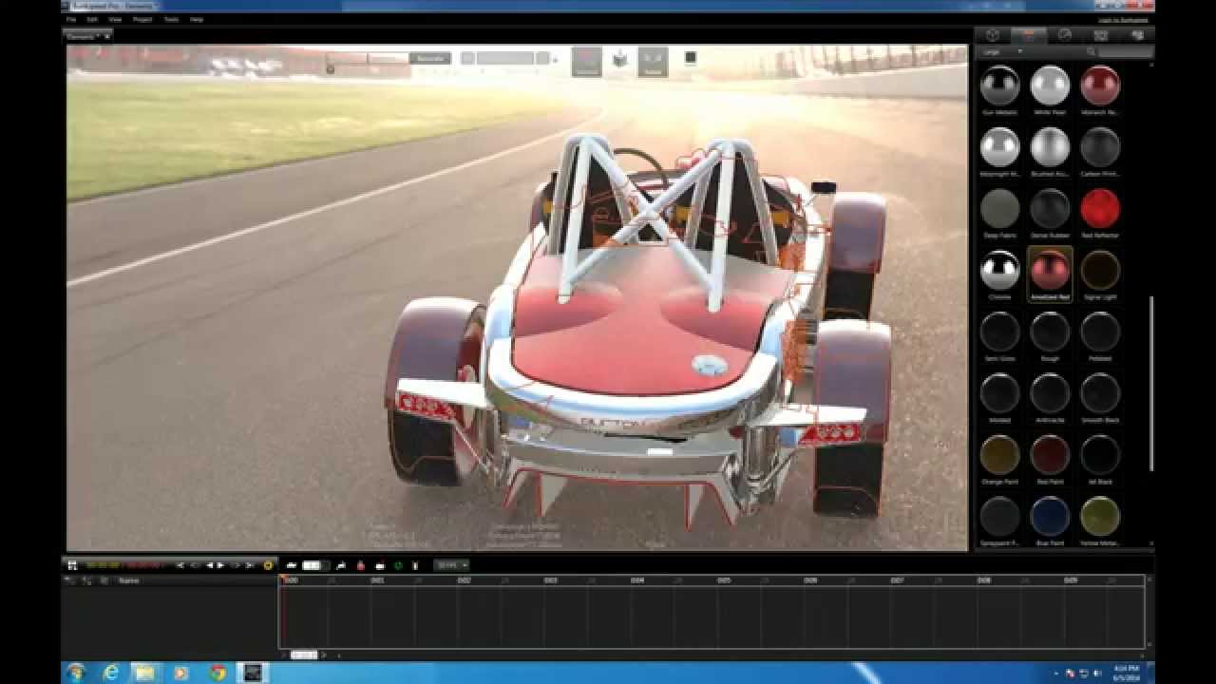1216x684 pixels.
Task: Switch to the last palette tab, Library
Action: (1137, 35)
